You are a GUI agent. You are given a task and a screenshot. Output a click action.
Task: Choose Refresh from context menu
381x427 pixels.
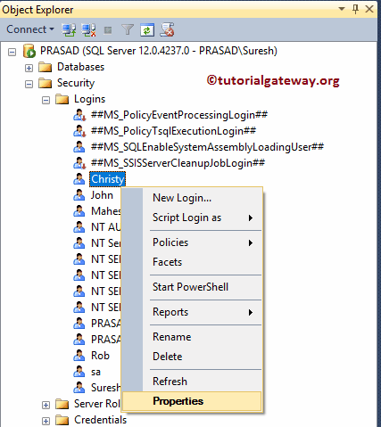point(192,382)
